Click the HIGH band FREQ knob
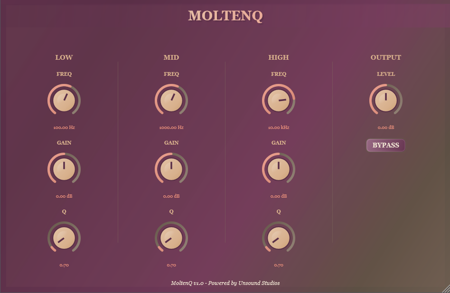450x293 pixels. point(279,101)
